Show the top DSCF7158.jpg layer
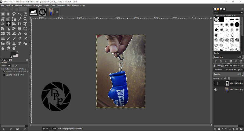244x131 pixels. point(216,83)
